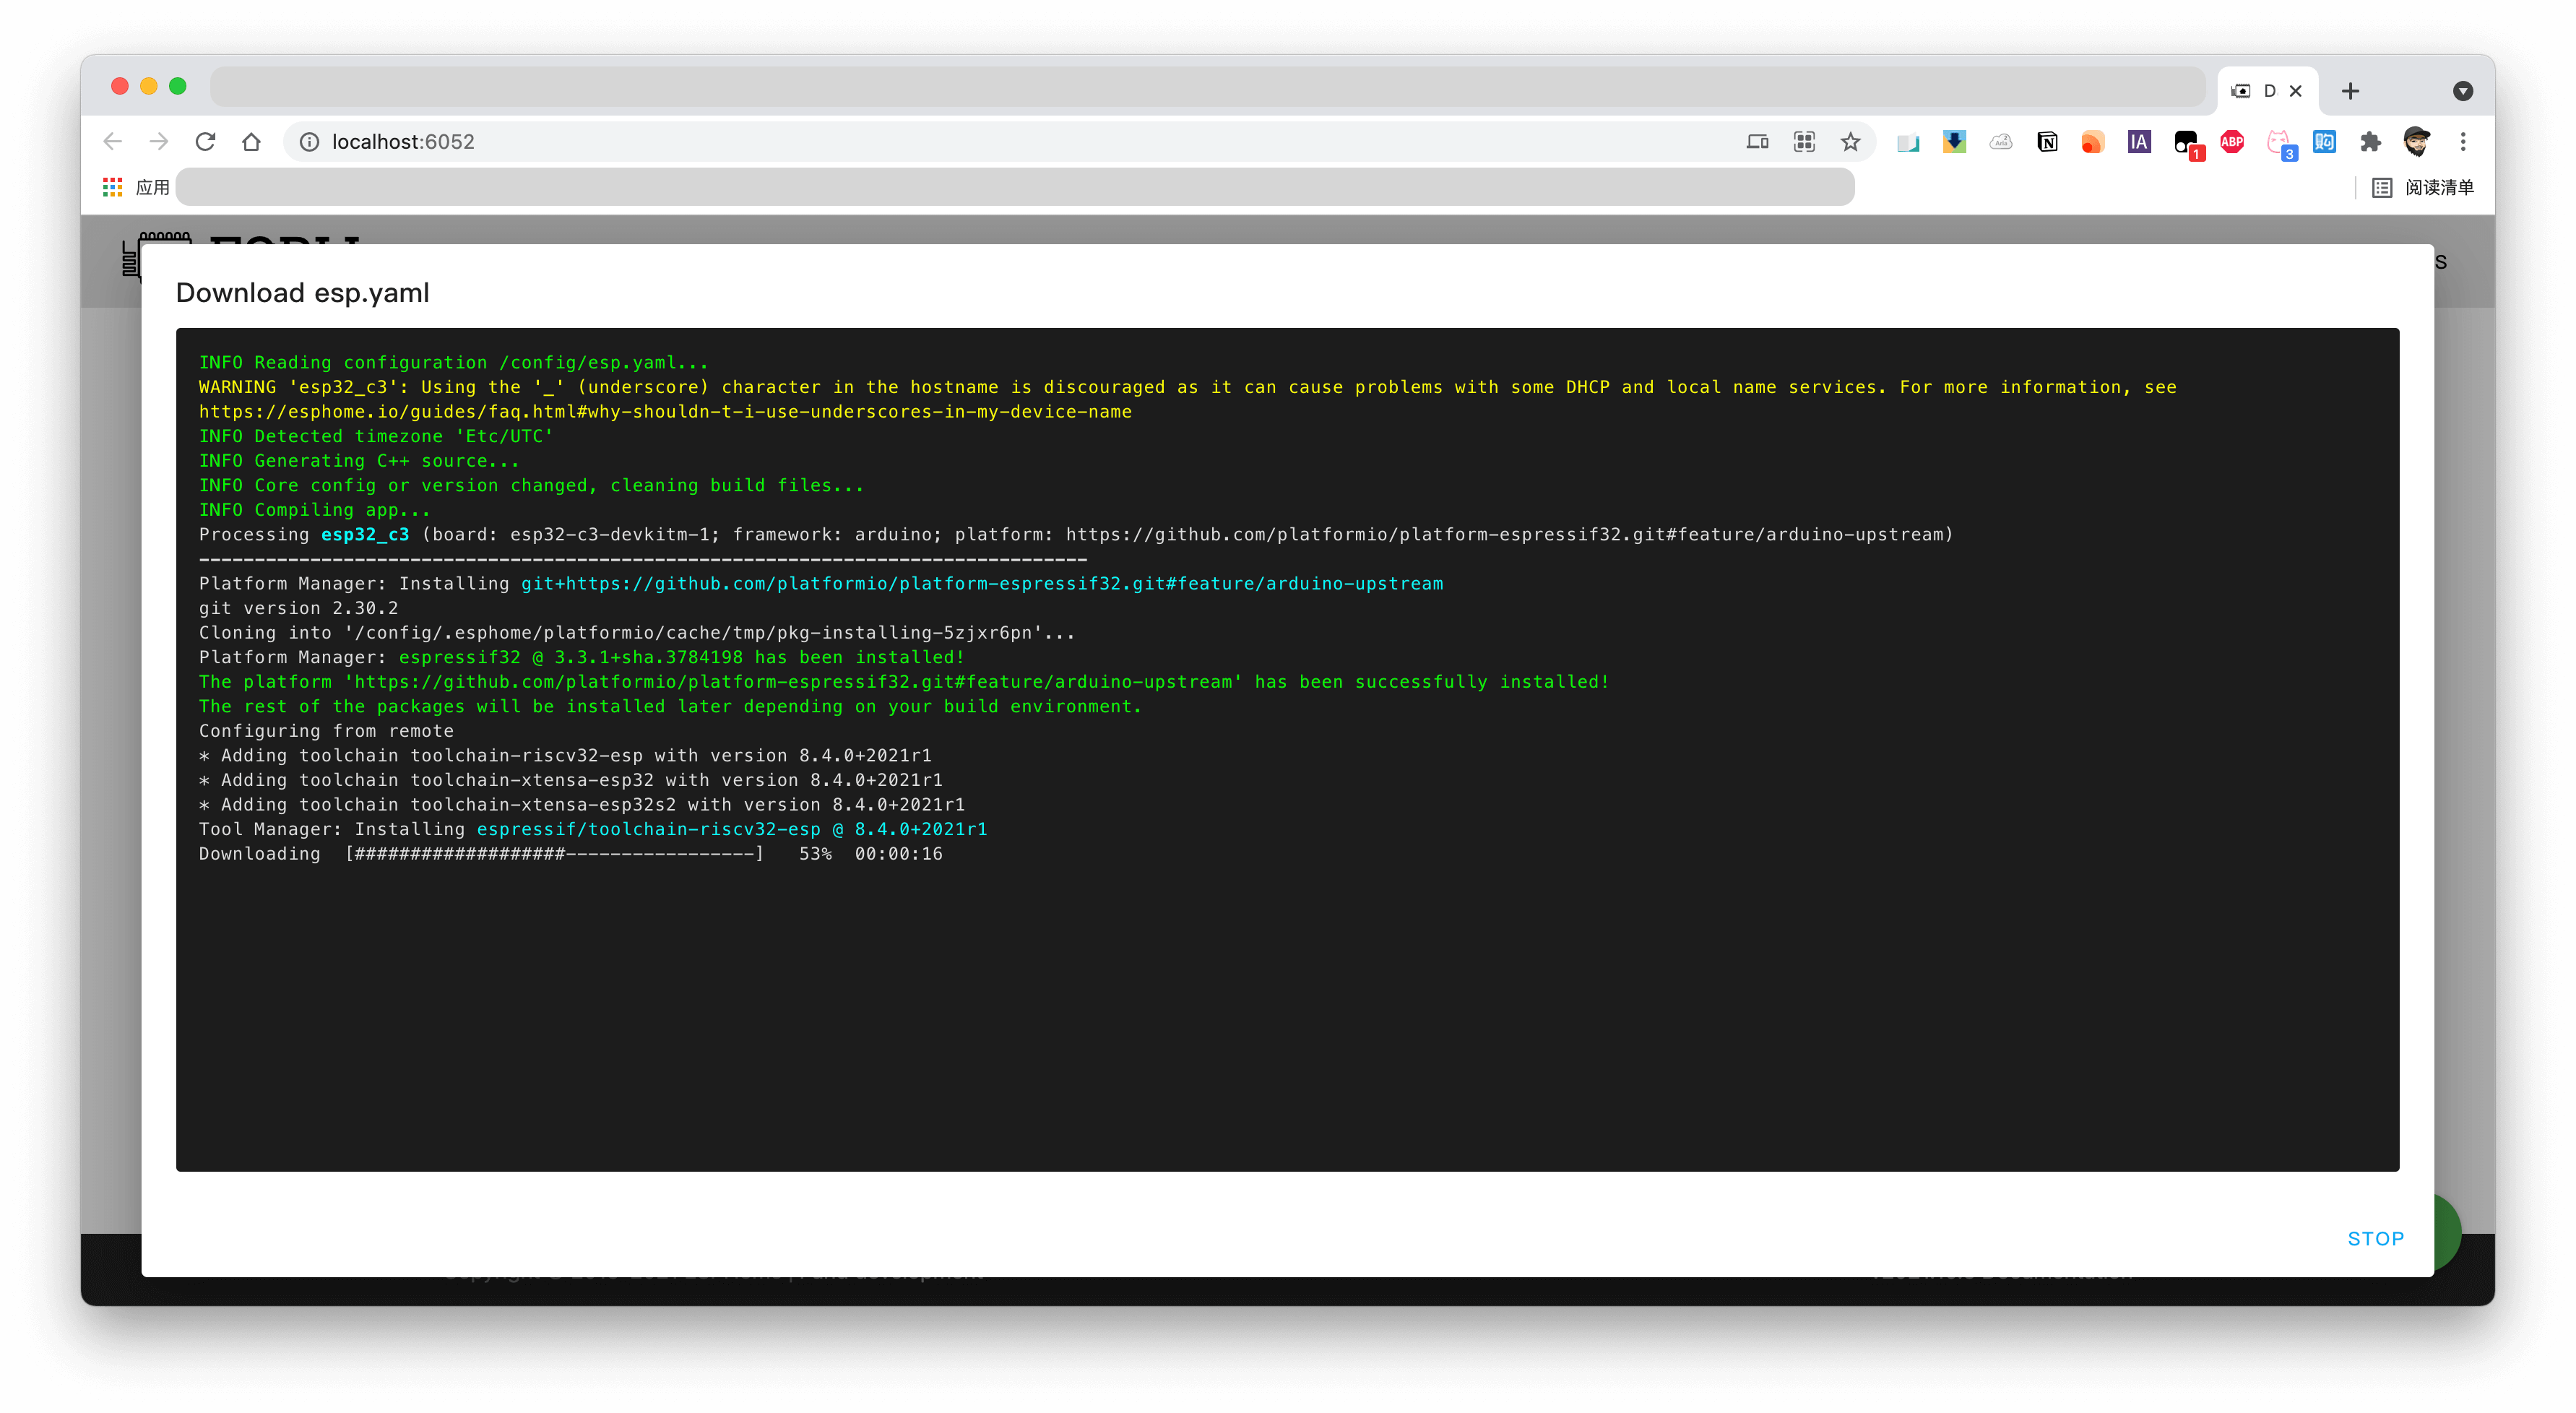Click the QR code icon in address bar
Viewport: 2576px width, 1413px height.
[x=1804, y=142]
